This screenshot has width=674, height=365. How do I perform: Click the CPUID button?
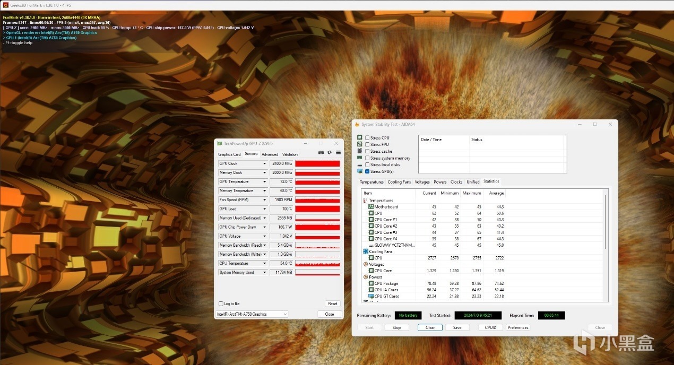(x=491, y=327)
